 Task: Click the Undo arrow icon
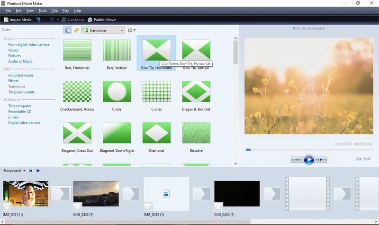38,20
